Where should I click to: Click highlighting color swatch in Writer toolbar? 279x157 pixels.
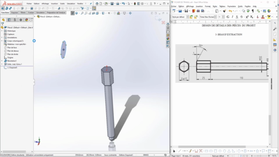pos(269,17)
